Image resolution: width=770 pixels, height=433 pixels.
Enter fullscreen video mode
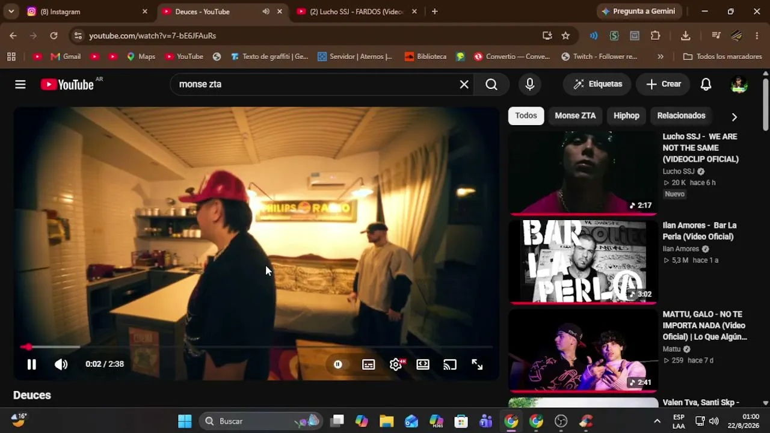coord(477,364)
